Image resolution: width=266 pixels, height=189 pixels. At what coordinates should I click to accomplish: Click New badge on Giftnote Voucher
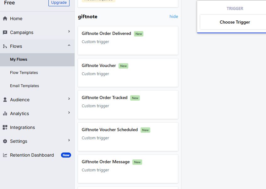(x=123, y=66)
